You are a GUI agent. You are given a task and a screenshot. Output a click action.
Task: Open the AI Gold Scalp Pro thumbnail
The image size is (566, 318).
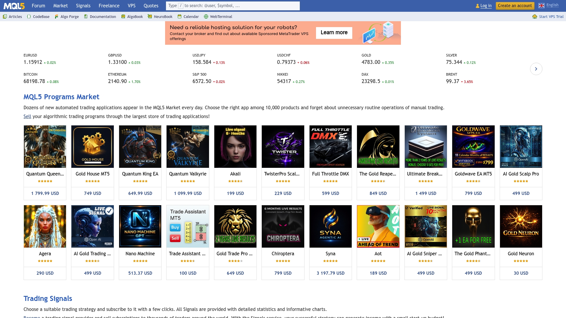coord(521,147)
